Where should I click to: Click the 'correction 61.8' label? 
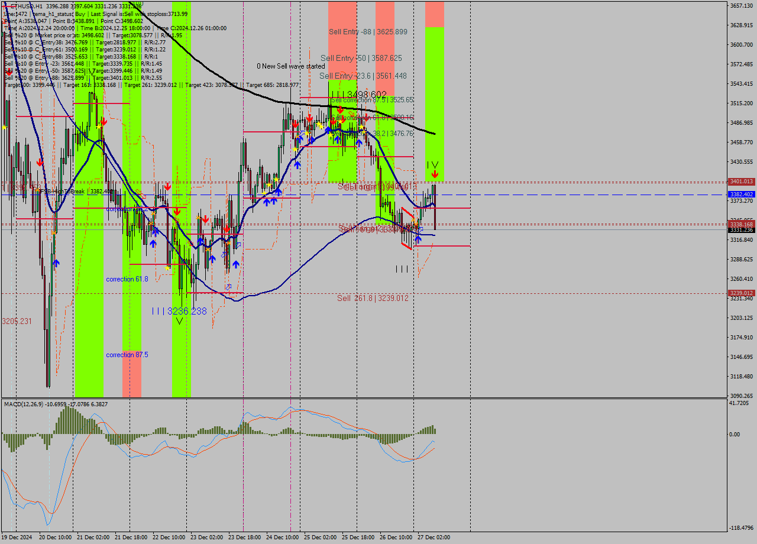pyautogui.click(x=127, y=279)
